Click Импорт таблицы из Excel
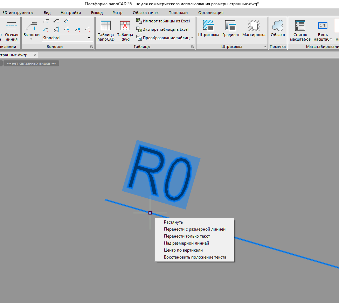 click(163, 21)
